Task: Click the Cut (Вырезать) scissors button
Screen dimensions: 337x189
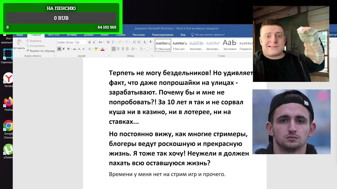Action: (34, 41)
